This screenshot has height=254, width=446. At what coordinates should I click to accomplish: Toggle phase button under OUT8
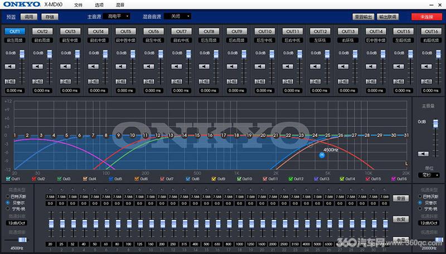(x=204, y=81)
